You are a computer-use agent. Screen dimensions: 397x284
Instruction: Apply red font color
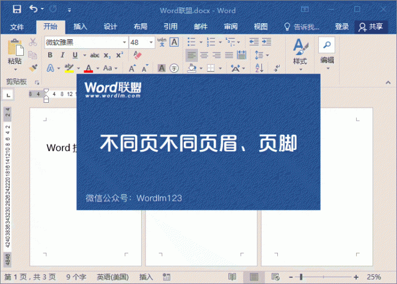pos(89,68)
